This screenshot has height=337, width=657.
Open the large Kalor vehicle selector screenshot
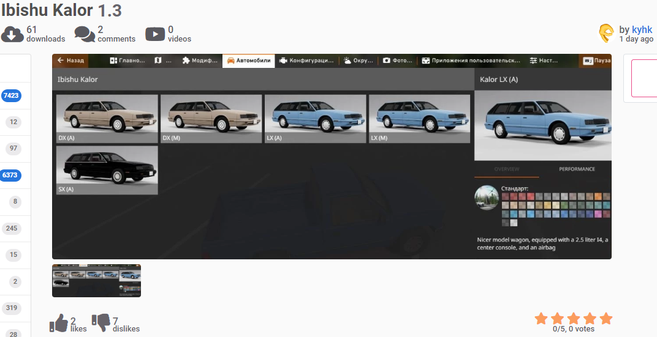(x=332, y=157)
